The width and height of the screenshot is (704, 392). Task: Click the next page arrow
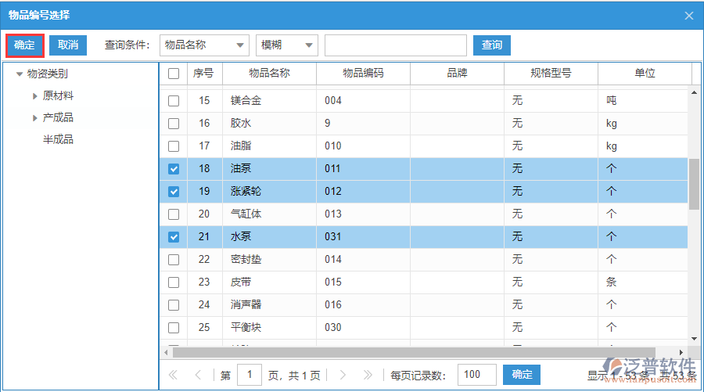[343, 376]
